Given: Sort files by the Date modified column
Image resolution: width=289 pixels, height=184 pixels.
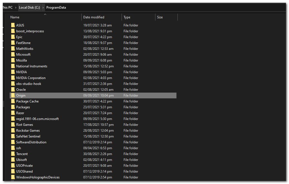Looking at the screenshot, I should tap(94, 17).
